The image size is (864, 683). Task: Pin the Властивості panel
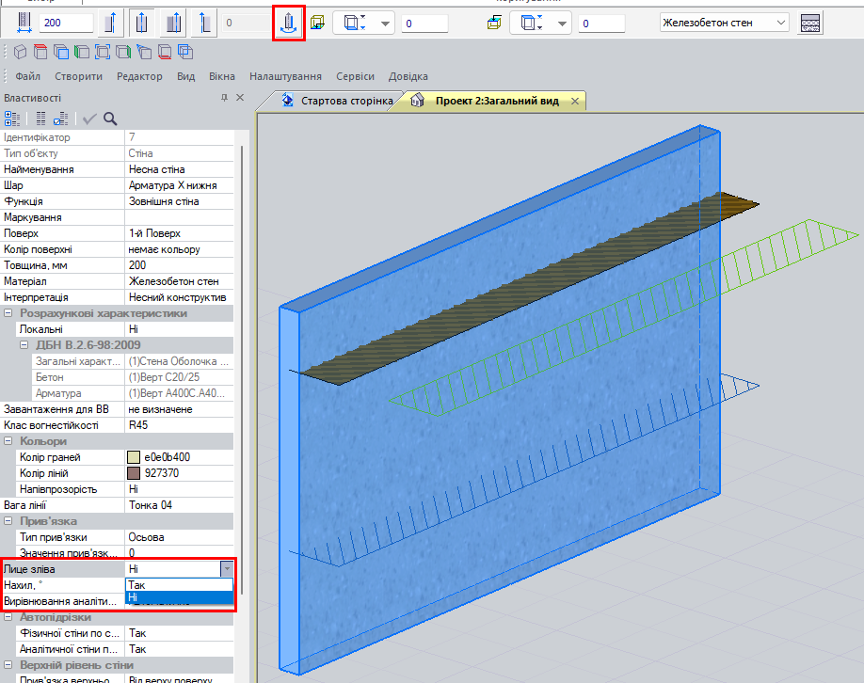point(224,98)
